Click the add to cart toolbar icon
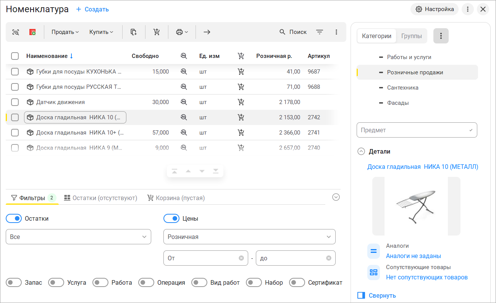Screen dimensions: 496x303 [x=157, y=32]
